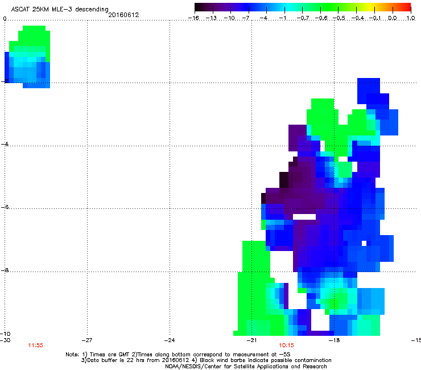Click the date label 20160612

pyautogui.click(x=123, y=15)
